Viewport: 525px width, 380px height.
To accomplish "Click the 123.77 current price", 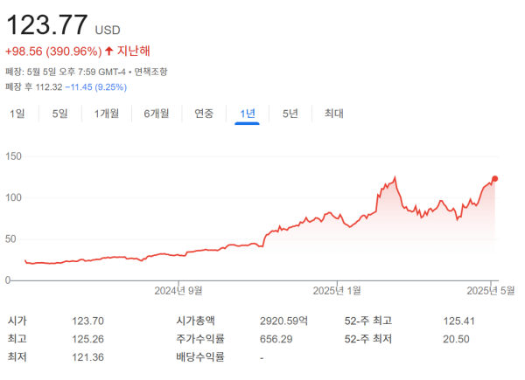I will tap(47, 24).
